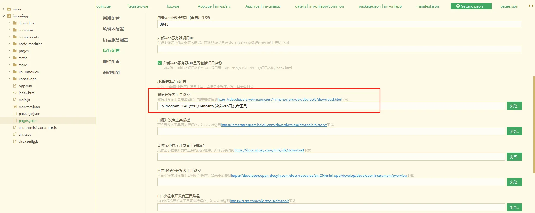The height and width of the screenshot is (213, 535).
Task: Click the tab scroll arrows icon
Action: (531, 6)
